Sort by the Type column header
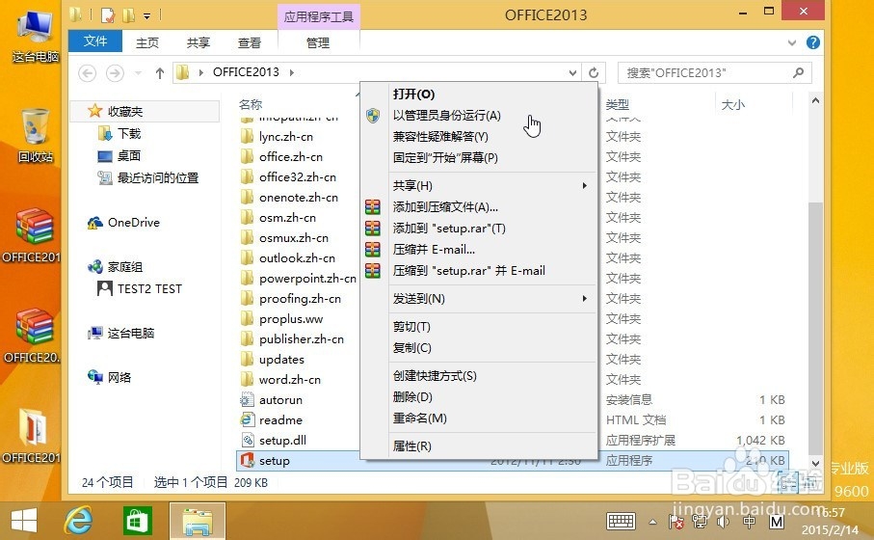Screen dimensions: 874x540 point(618,104)
